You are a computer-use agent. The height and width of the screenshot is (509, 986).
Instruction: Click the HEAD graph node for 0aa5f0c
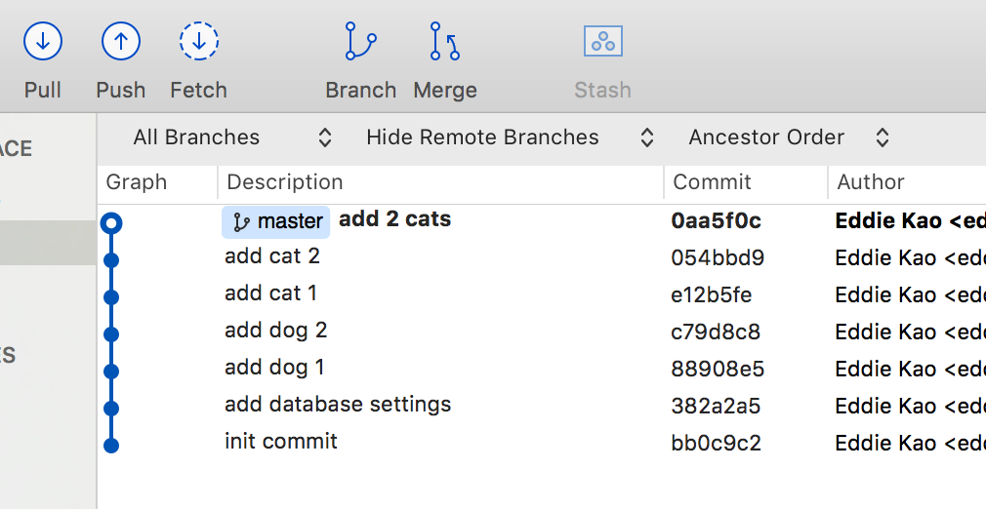coord(111,223)
